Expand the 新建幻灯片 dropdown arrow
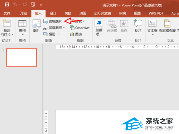Screen dimensions: 179x134 (x=13, y=35)
